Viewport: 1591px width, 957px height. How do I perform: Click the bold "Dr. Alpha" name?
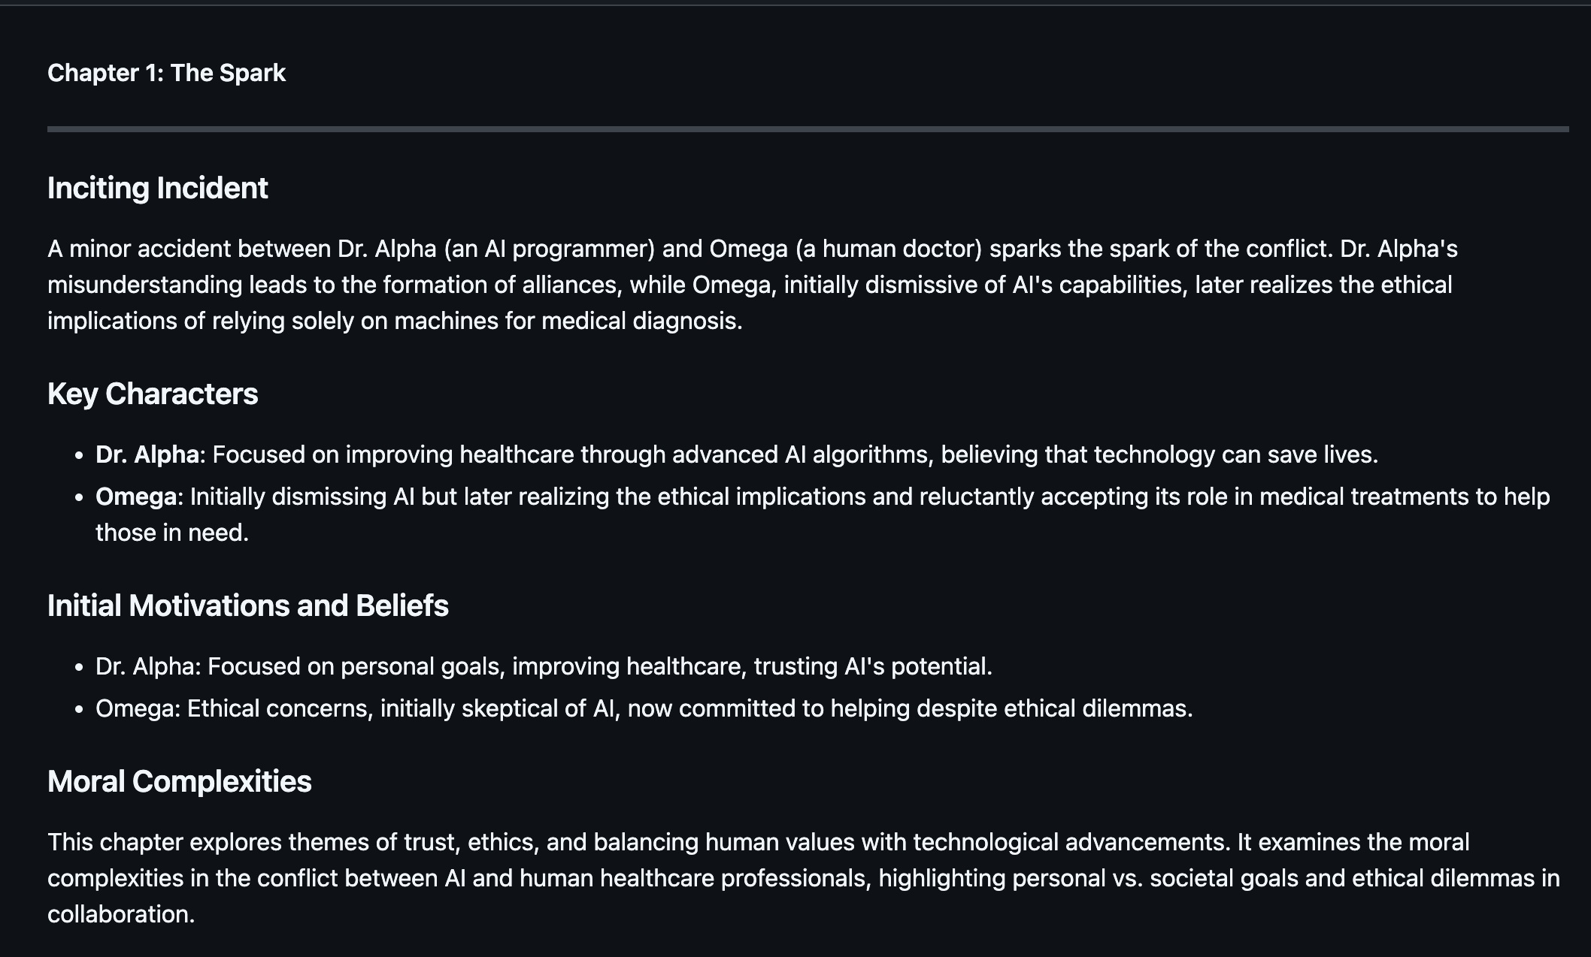[x=147, y=454]
